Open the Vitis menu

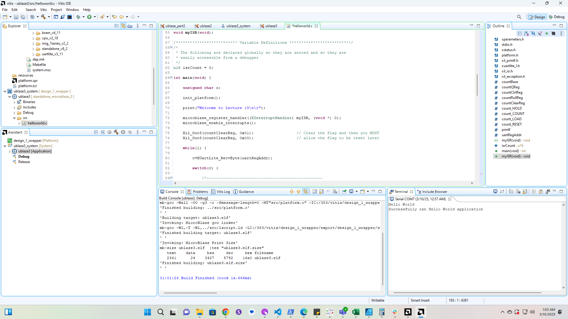point(43,10)
